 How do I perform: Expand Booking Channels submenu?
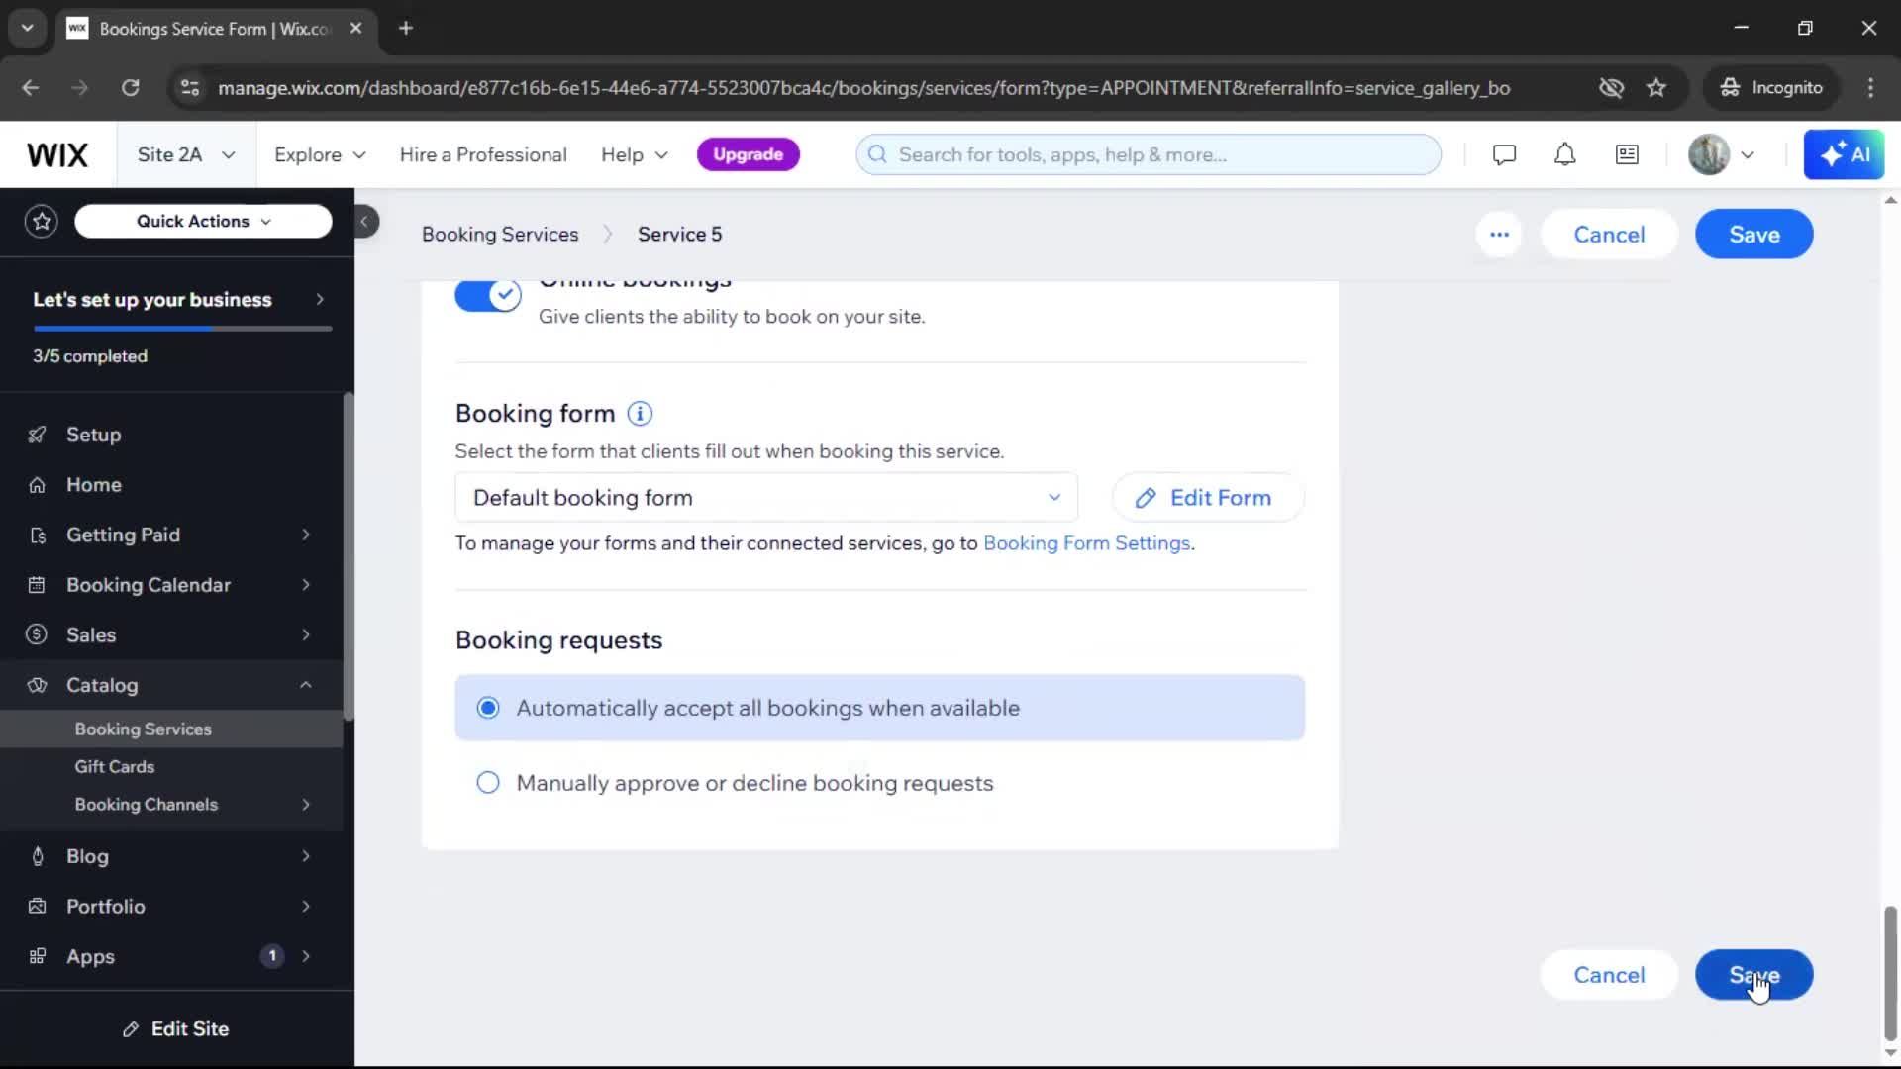pos(306,805)
